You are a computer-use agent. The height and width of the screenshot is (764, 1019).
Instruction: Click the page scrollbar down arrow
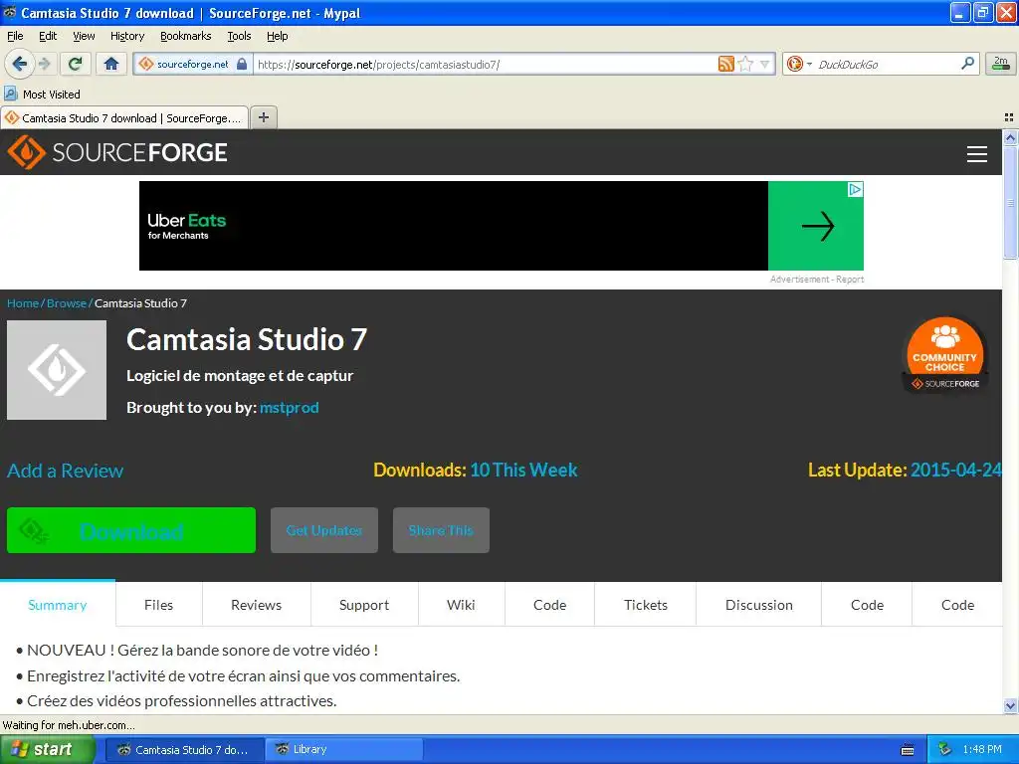coord(1010,705)
